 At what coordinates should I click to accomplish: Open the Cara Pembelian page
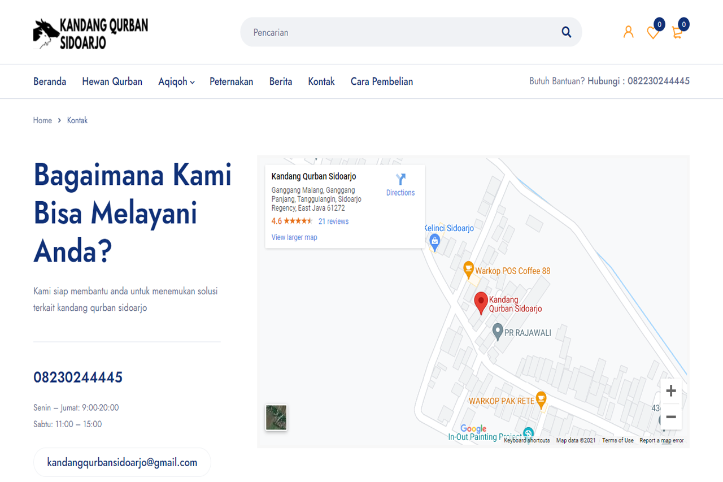[381, 81]
